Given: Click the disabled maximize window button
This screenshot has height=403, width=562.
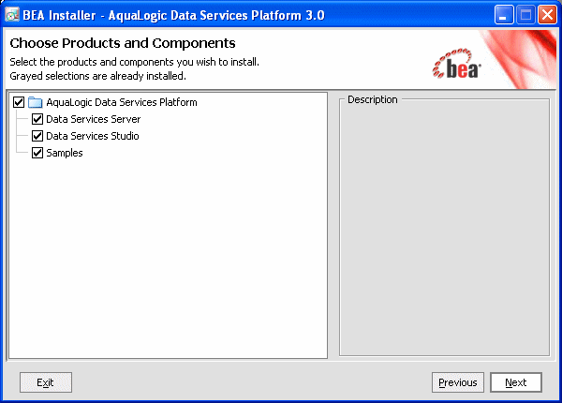Looking at the screenshot, I should (525, 15).
